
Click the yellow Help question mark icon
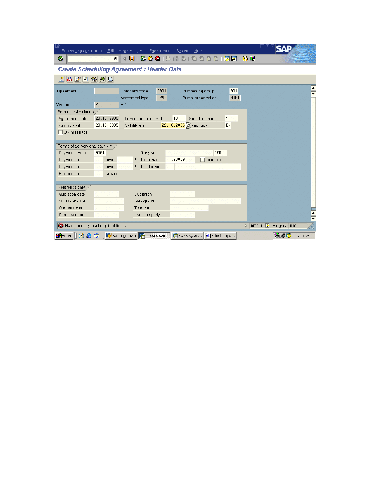click(245, 59)
